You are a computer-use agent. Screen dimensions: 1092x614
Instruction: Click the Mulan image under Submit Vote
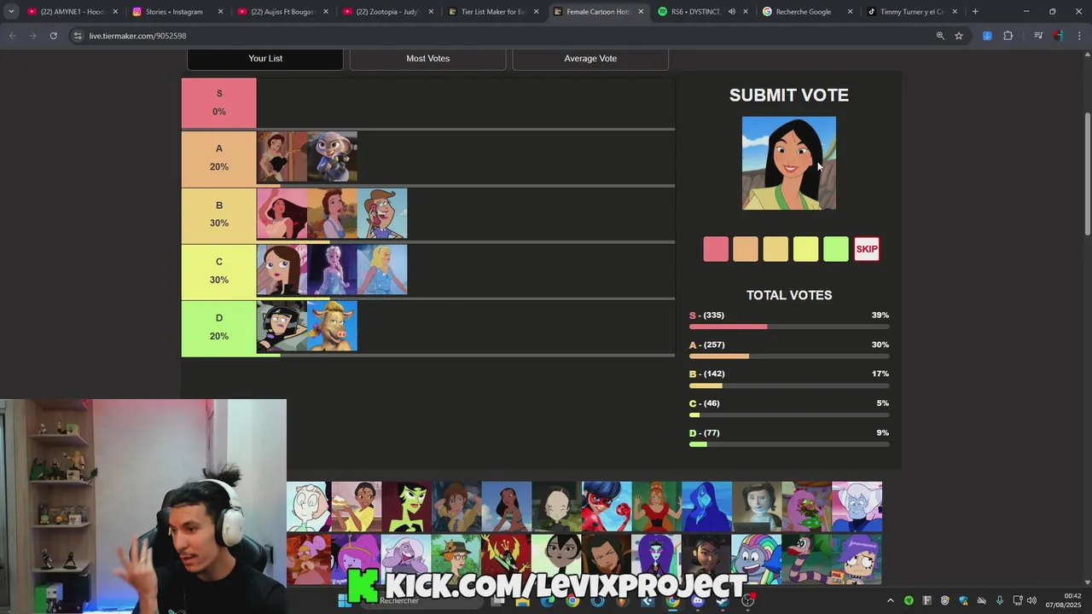(789, 164)
